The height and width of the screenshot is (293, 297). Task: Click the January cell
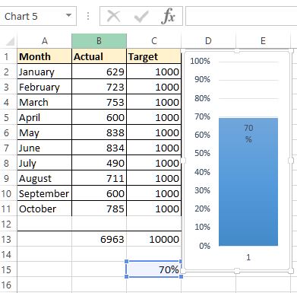click(45, 72)
